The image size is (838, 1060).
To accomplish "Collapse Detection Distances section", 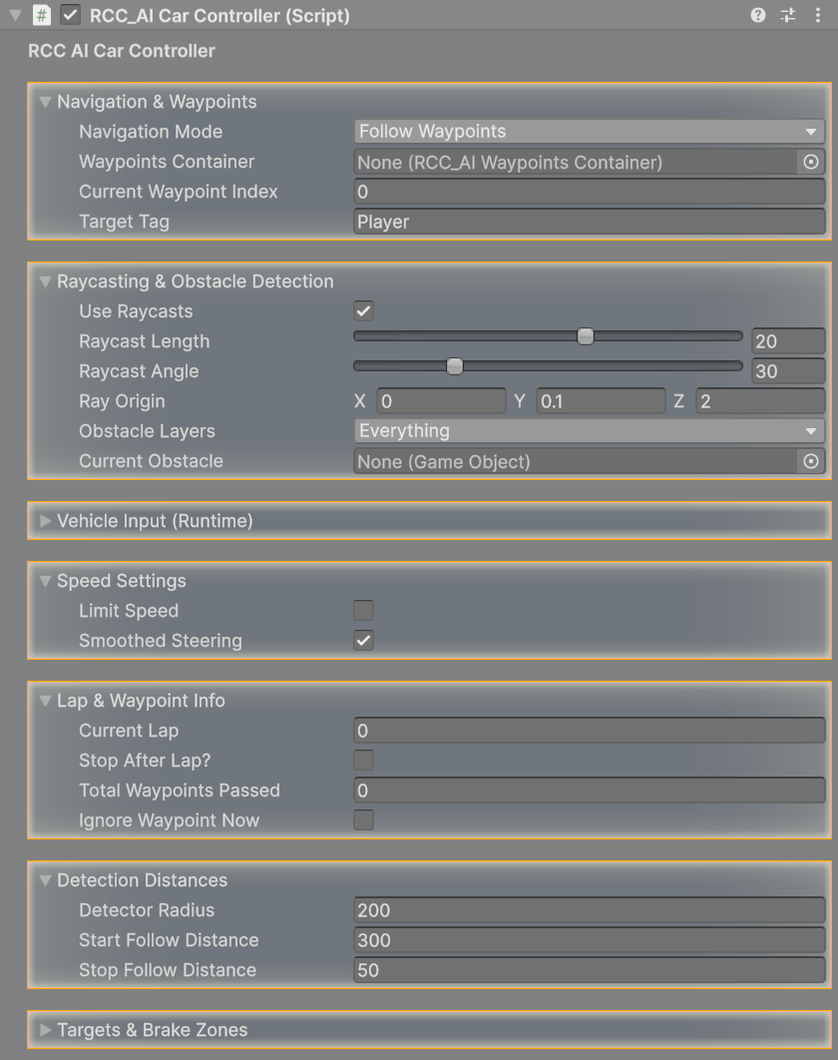I will pos(45,881).
